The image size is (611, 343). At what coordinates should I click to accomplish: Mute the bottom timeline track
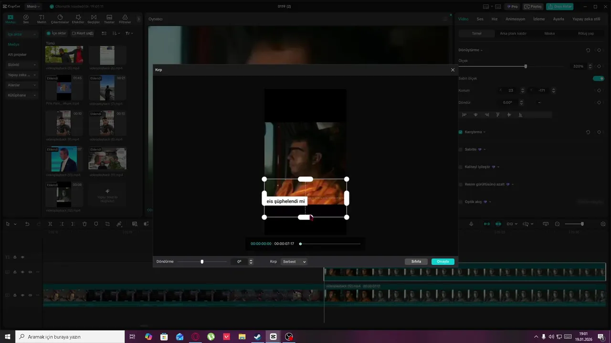tap(30, 295)
